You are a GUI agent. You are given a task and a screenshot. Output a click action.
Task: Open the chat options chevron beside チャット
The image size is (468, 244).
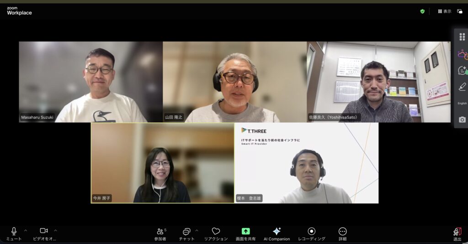(x=197, y=230)
